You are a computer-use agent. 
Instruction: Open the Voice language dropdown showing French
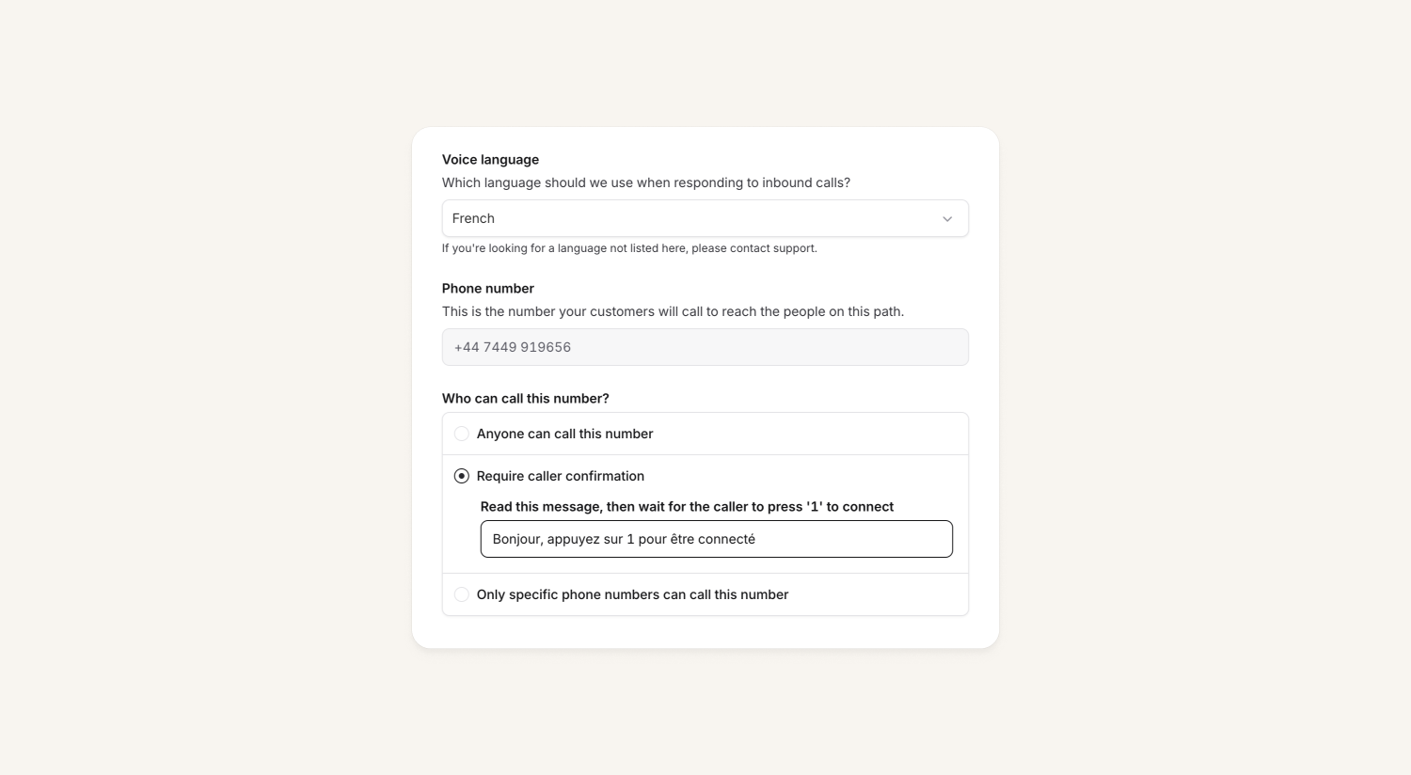pos(705,218)
